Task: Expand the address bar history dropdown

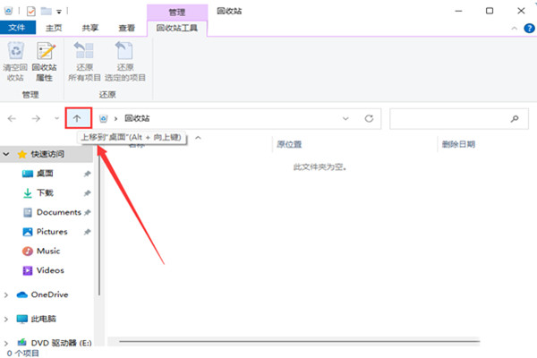Action: [x=346, y=118]
